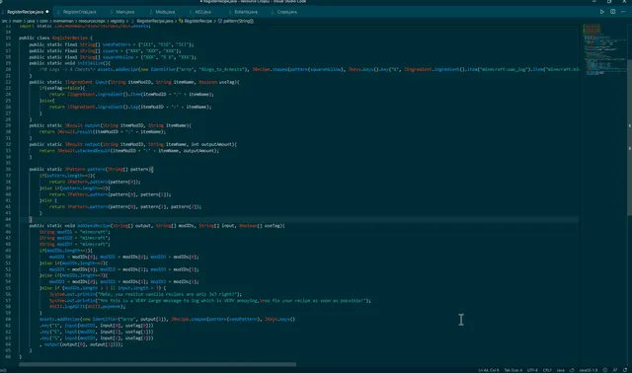
Task: Place cursor on 'public class RegisterRecipe {' line
Action: point(55,37)
